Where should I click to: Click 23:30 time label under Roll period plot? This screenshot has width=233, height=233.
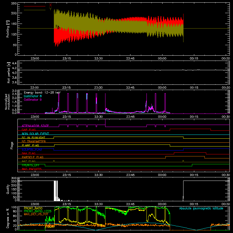click(x=98, y=88)
